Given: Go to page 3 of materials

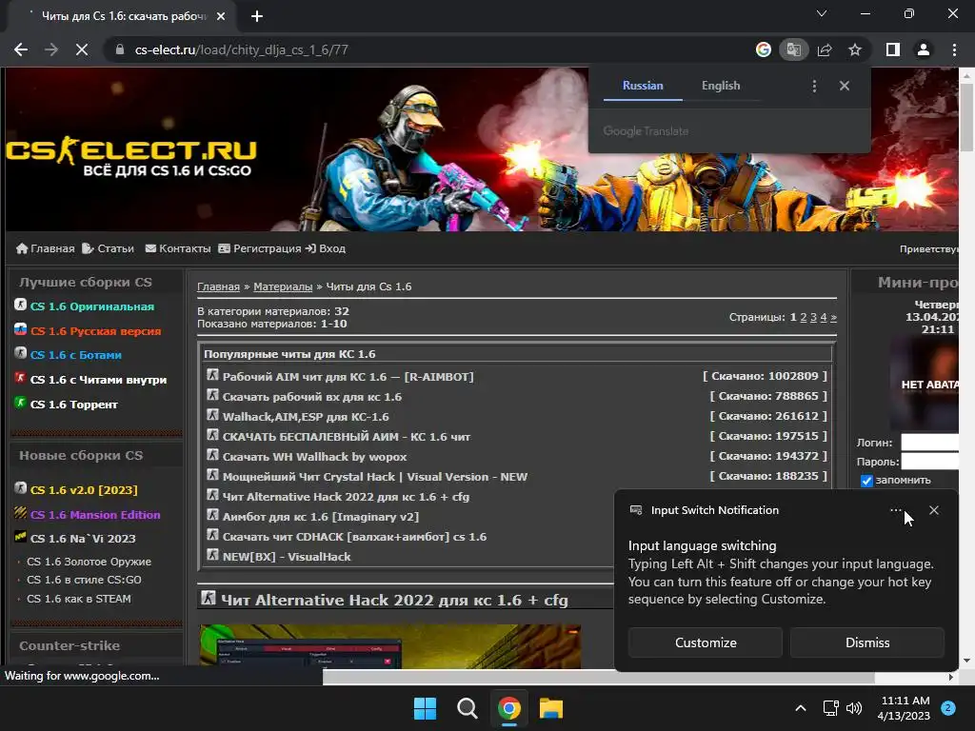Looking at the screenshot, I should [813, 318].
